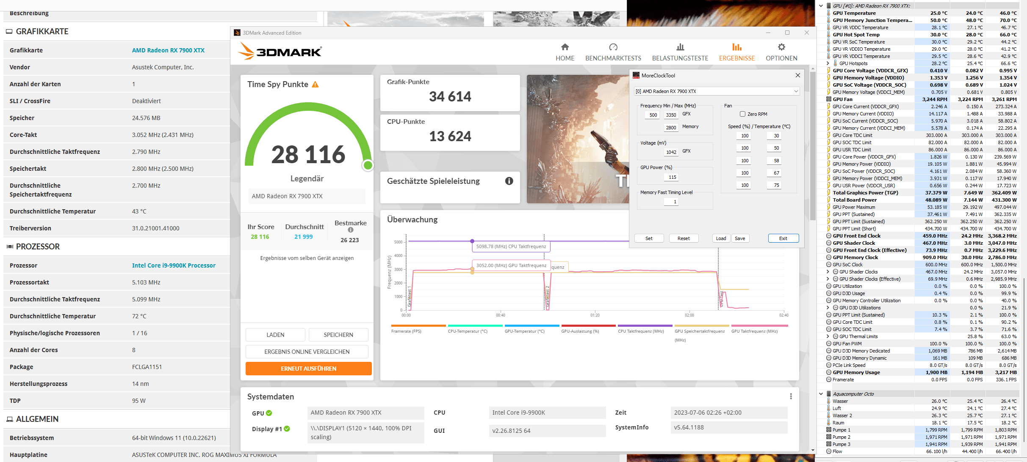1027x462 pixels.
Task: Click the orange ERNEUT AUSFÜHREN button
Action: (308, 369)
